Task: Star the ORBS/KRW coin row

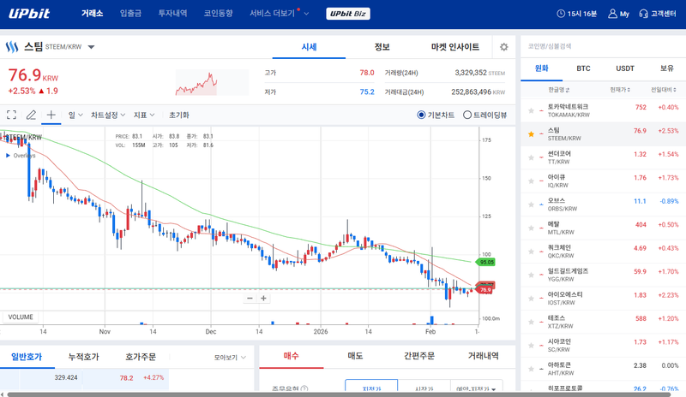Action: coord(532,204)
